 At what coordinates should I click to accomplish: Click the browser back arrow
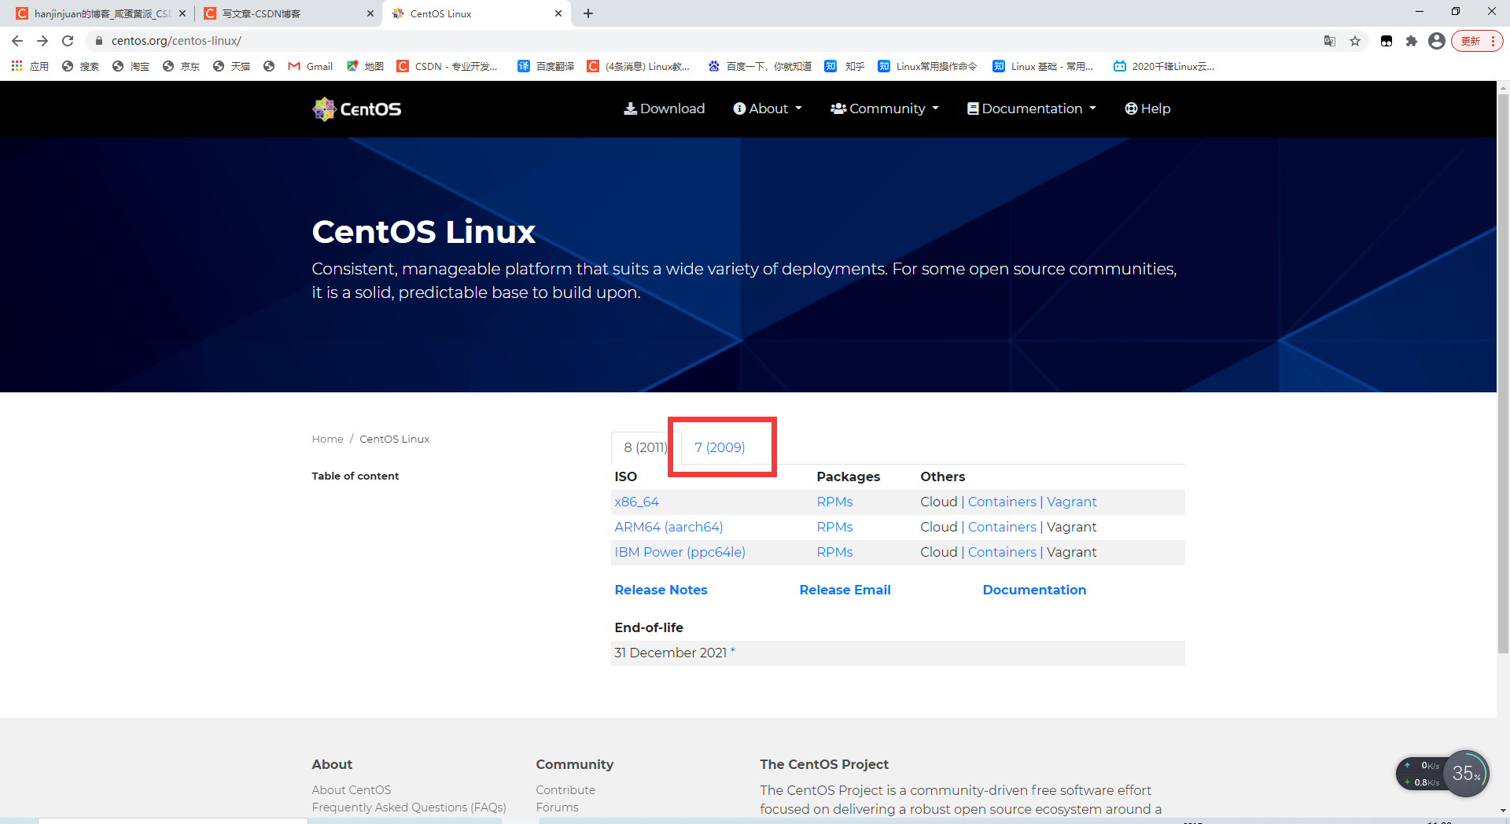pyautogui.click(x=17, y=41)
